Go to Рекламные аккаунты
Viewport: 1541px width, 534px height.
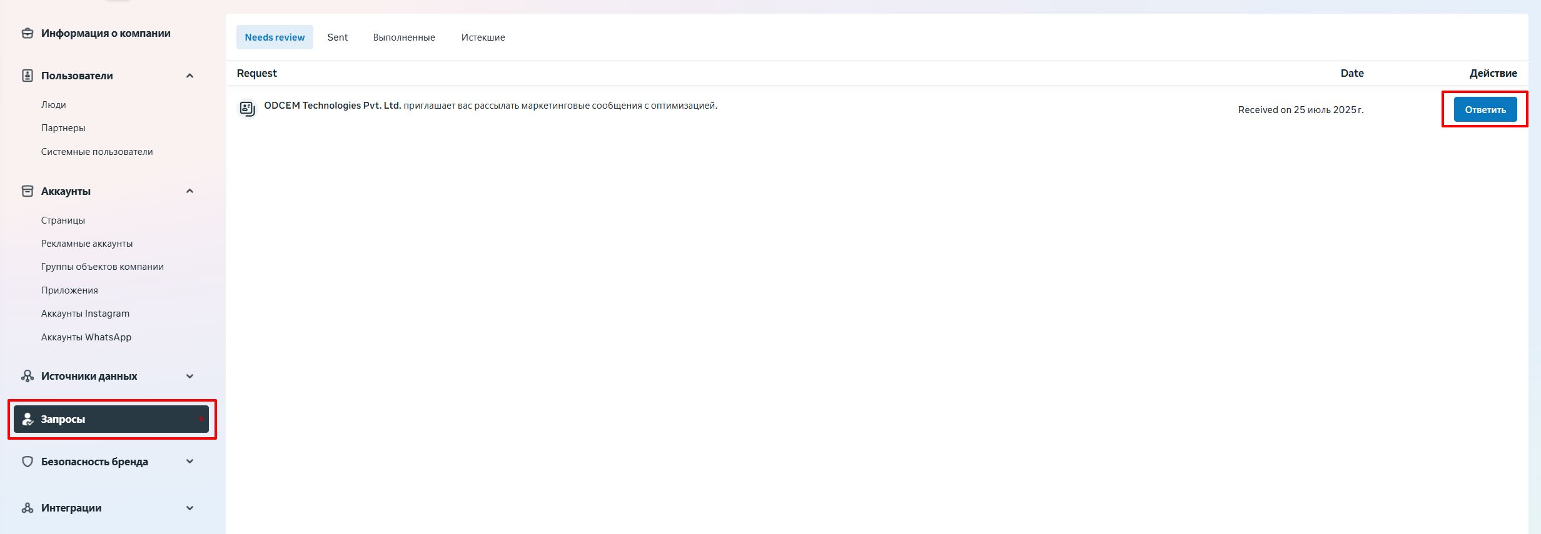tap(87, 244)
